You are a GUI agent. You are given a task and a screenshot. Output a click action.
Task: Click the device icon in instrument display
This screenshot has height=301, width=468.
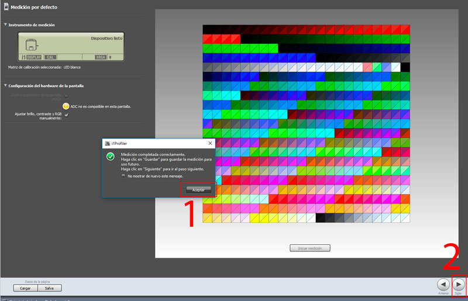[x=33, y=44]
